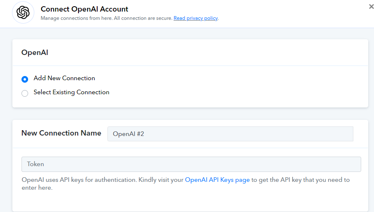Choose Select Existing Connection option

(x=25, y=93)
